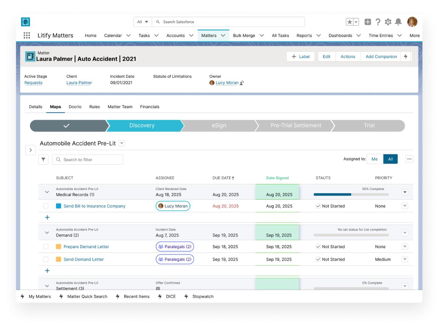This screenshot has width=442, height=331.
Task: Open the All search scope dropdown
Action: (x=143, y=22)
